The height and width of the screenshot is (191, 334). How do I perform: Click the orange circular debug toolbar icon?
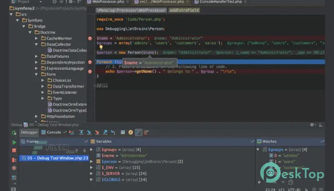click(x=131, y=133)
